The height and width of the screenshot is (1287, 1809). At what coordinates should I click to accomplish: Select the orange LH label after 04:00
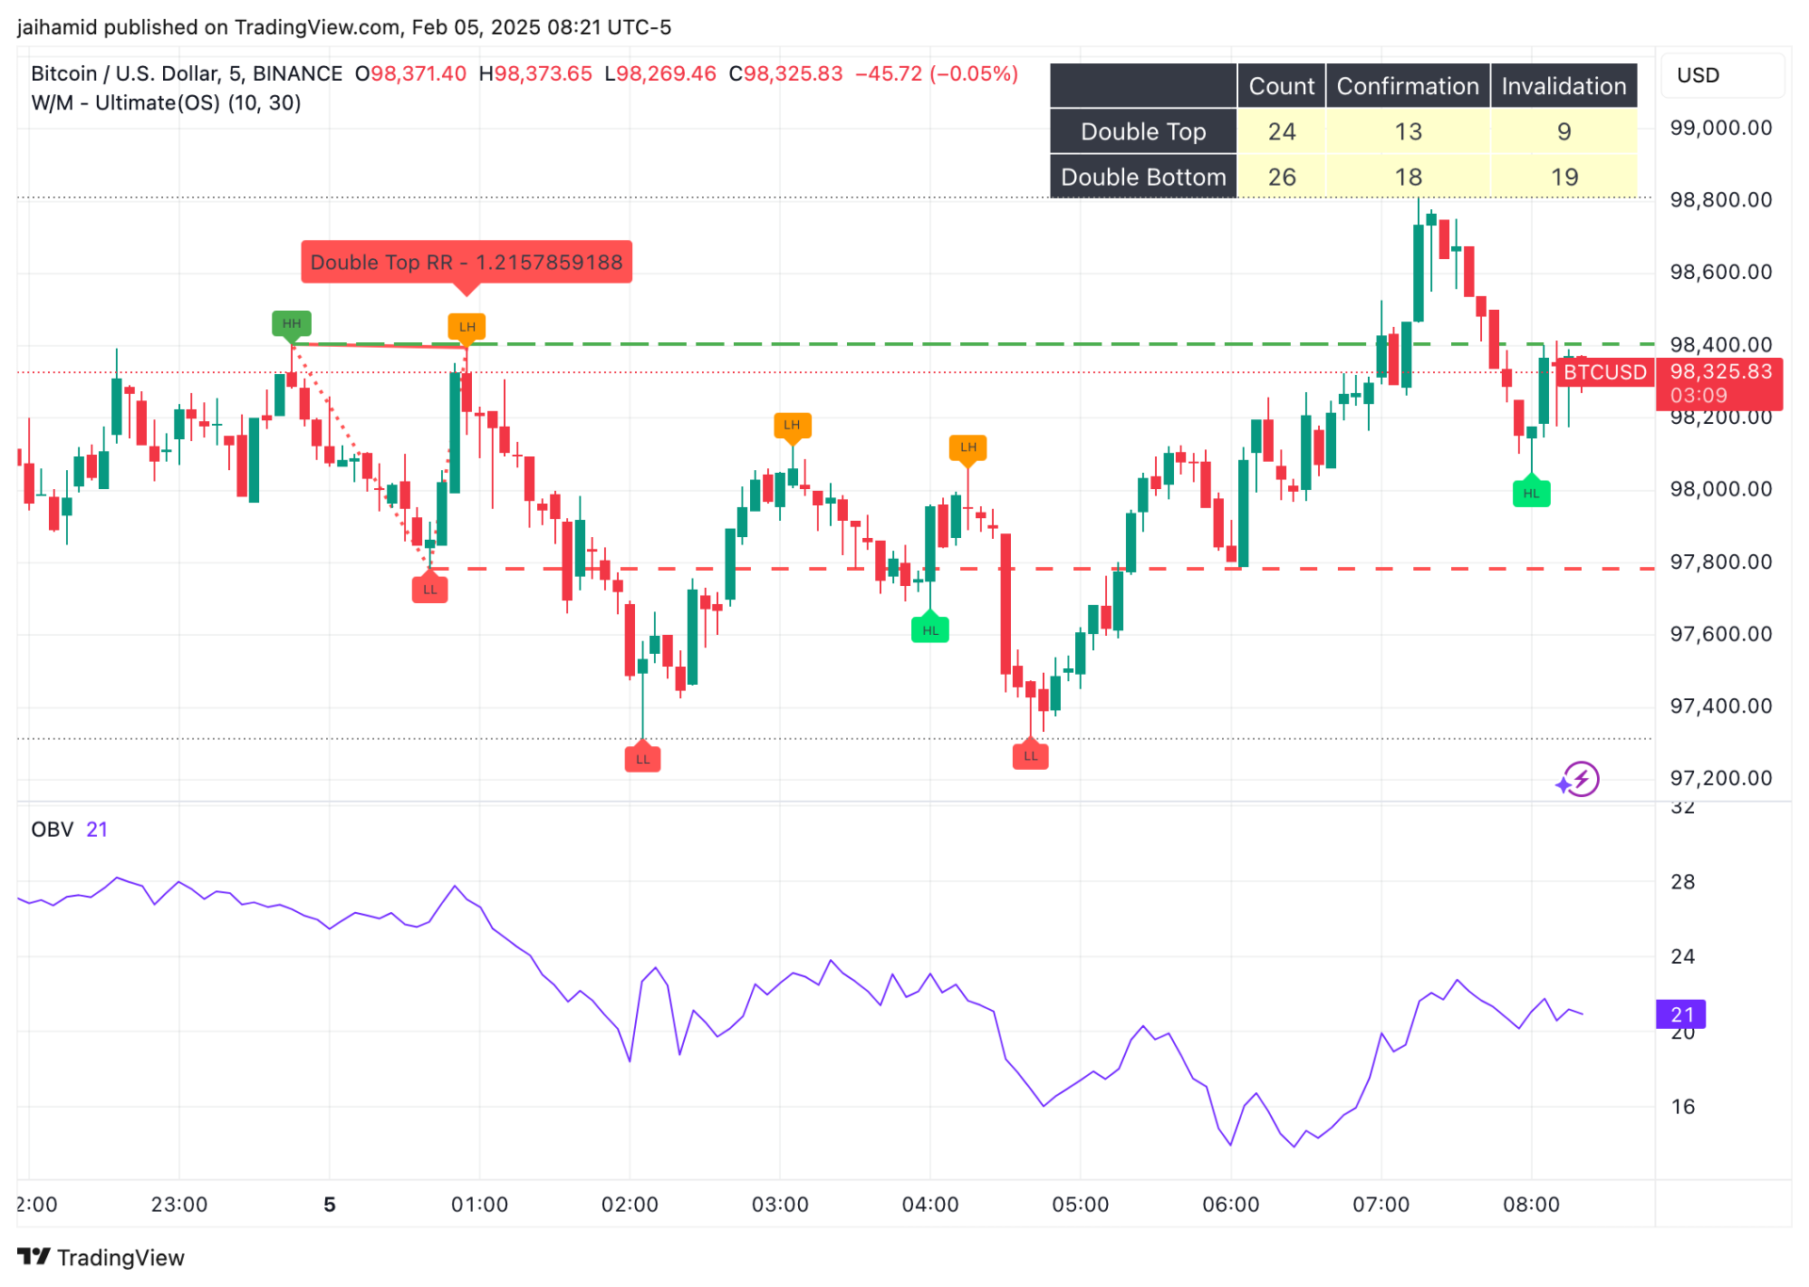coord(968,448)
